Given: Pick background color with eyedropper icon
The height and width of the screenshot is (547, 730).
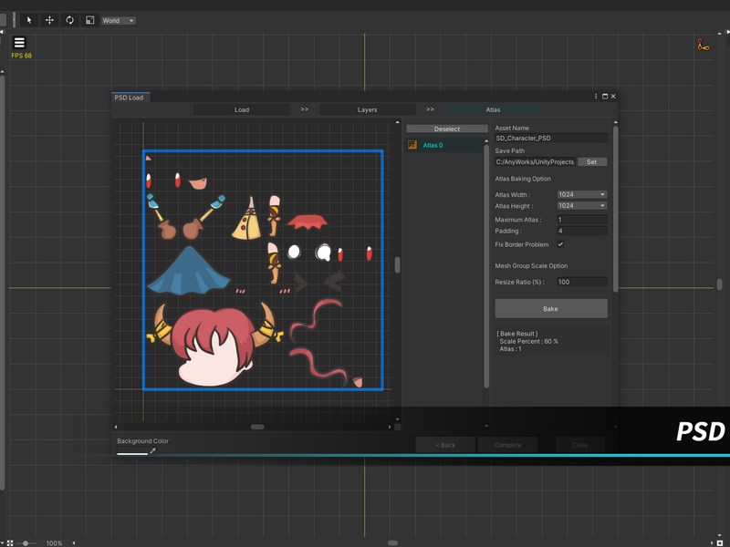Looking at the screenshot, I should click(x=152, y=450).
